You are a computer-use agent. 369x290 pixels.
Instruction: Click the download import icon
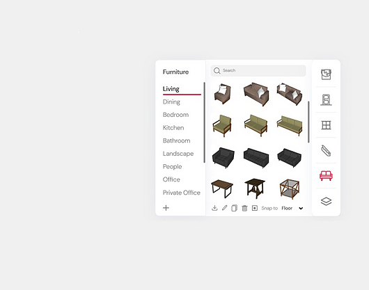pyautogui.click(x=214, y=208)
